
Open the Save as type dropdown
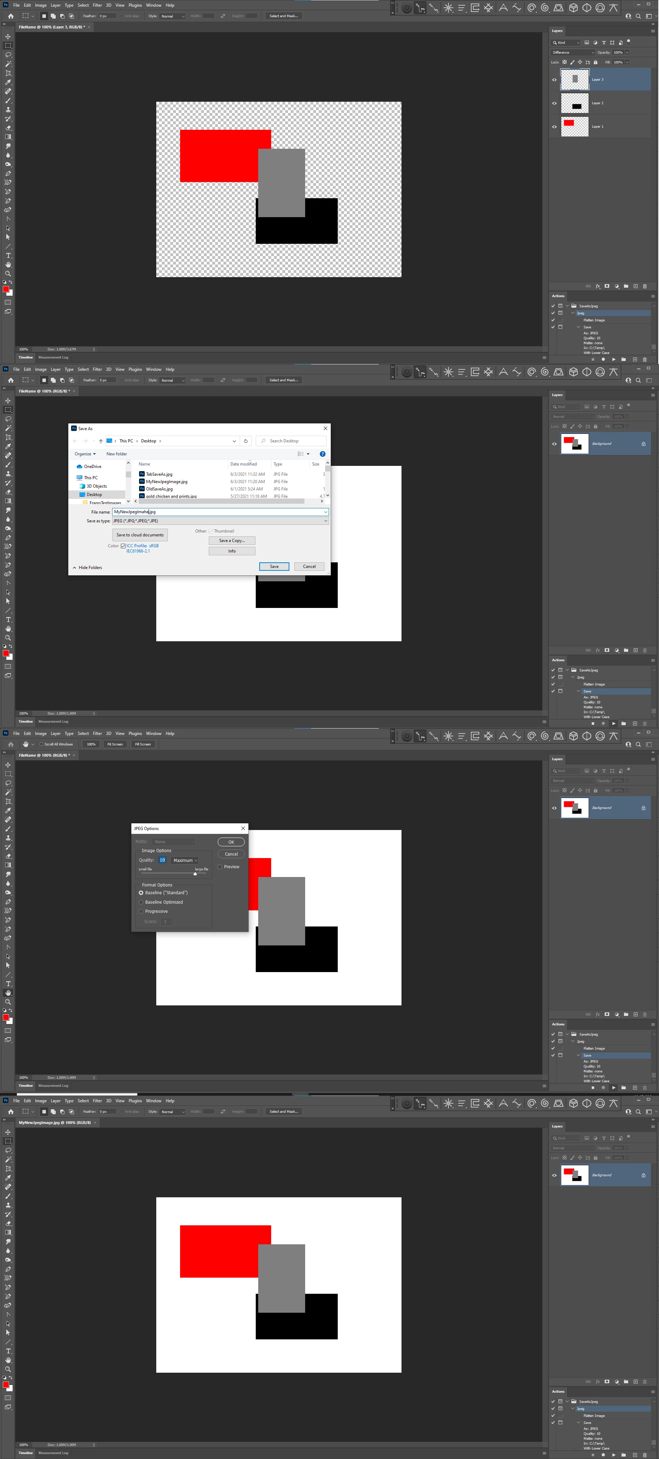220,521
